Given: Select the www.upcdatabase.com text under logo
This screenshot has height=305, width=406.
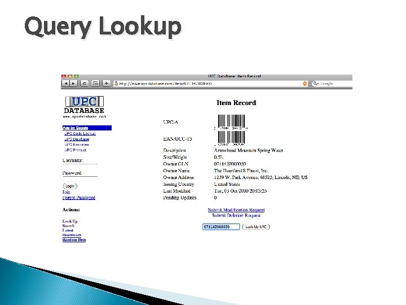Looking at the screenshot, I should coord(85,117).
